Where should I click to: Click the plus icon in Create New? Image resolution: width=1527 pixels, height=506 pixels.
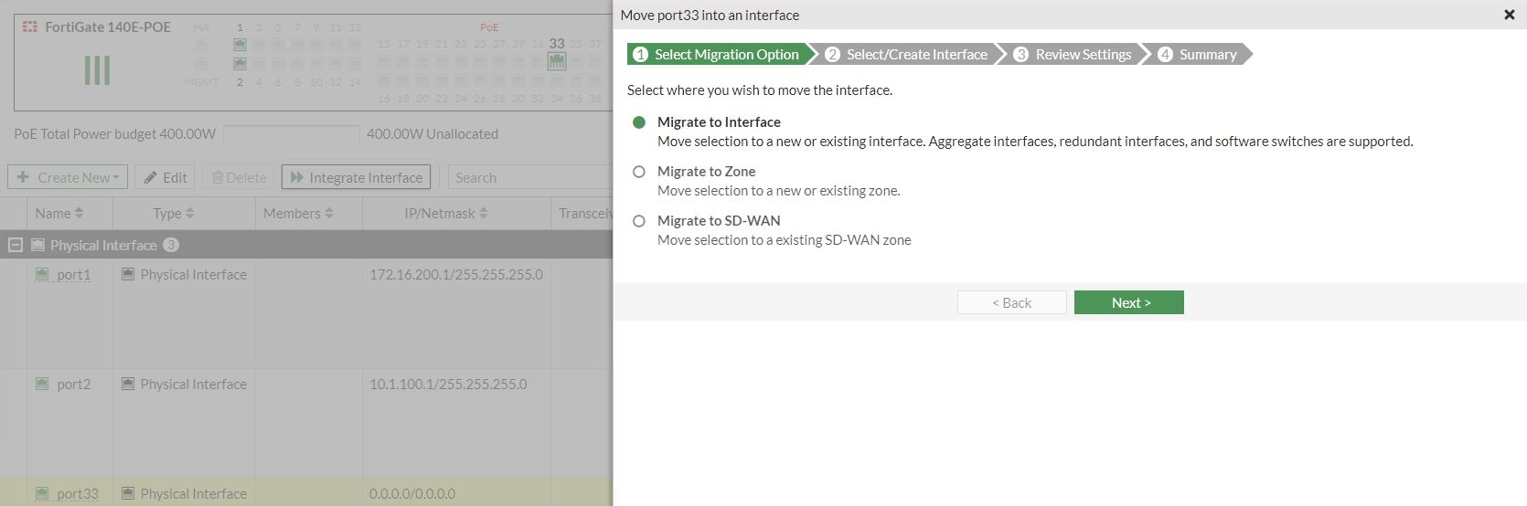23,177
